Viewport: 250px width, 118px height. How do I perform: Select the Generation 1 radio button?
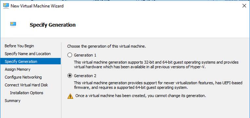coord(70,55)
